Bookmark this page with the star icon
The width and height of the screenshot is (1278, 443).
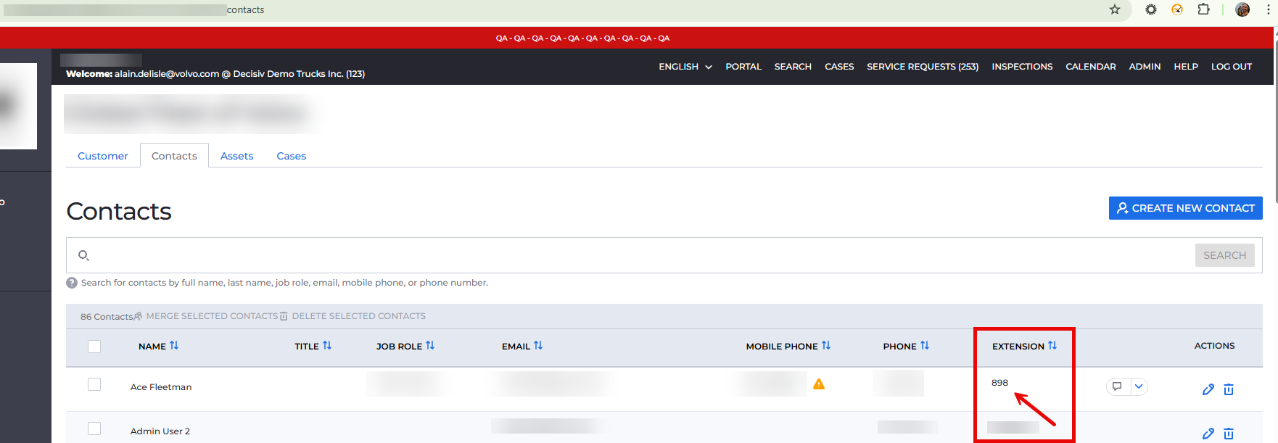[1115, 9]
